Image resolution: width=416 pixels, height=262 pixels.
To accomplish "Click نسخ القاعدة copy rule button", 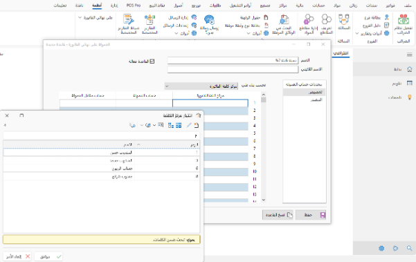I will (x=278, y=215).
